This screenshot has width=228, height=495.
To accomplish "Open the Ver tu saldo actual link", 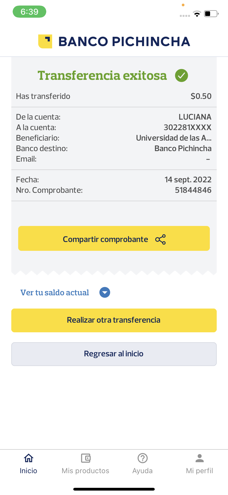I will click(55, 293).
